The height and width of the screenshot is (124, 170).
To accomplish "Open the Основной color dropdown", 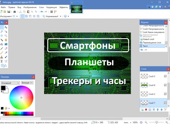I will (10, 83).
